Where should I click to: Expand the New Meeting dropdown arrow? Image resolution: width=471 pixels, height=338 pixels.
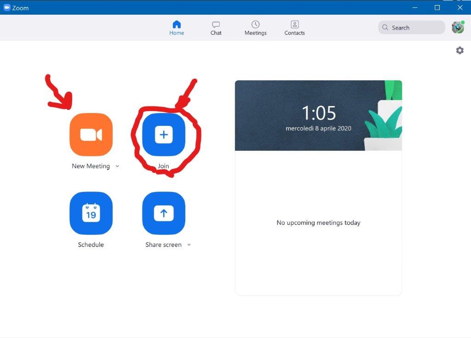117,166
